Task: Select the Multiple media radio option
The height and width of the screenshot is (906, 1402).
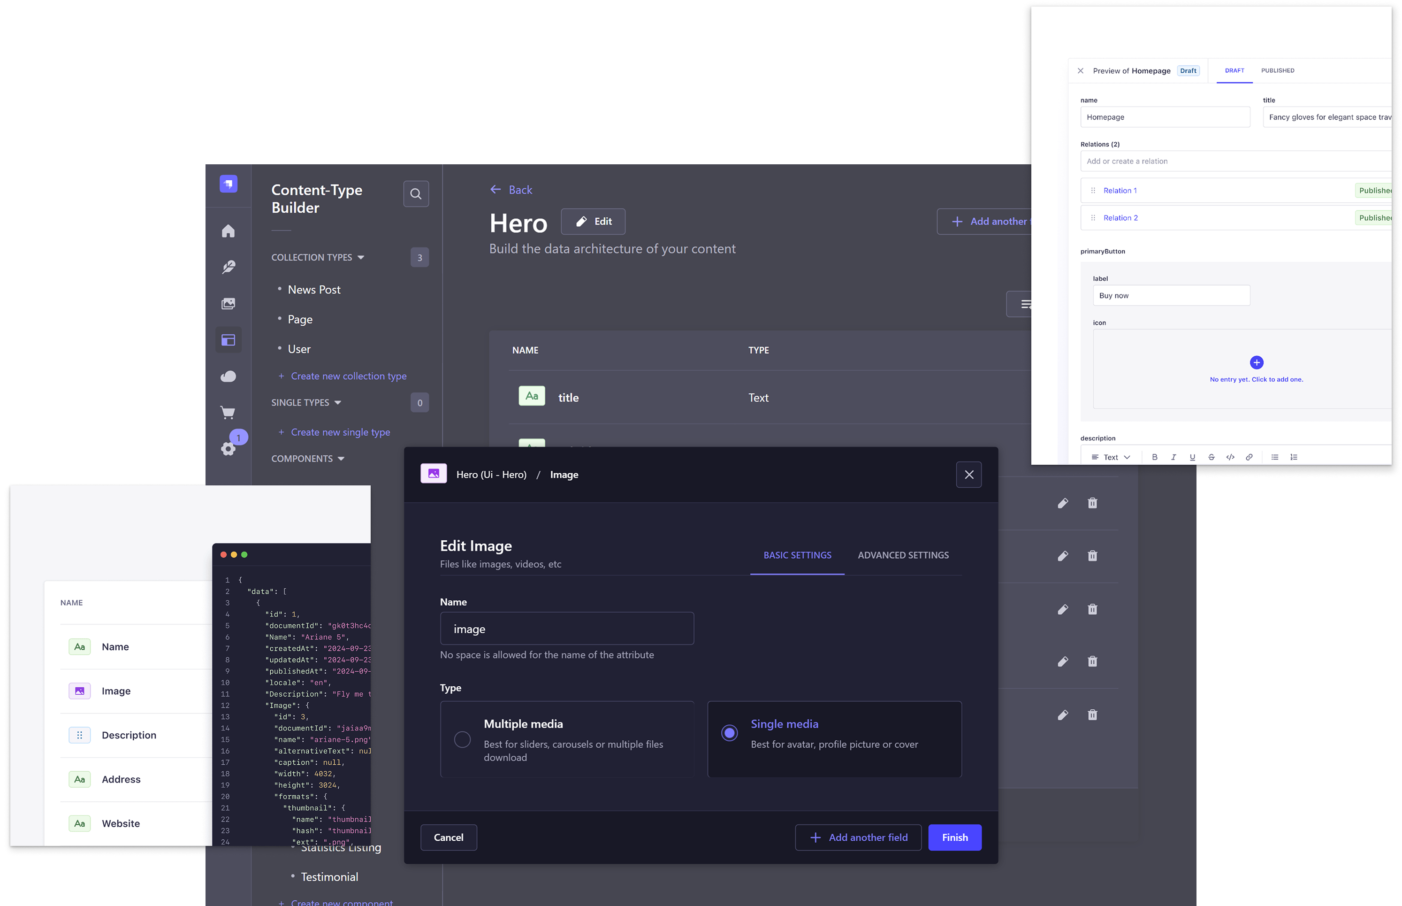Action: tap(462, 739)
